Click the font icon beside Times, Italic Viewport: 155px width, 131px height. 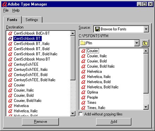(83, 107)
